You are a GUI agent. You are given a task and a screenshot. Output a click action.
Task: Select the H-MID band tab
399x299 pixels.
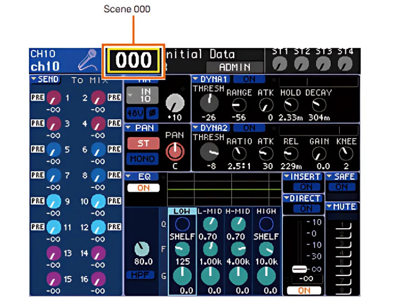[238, 211]
